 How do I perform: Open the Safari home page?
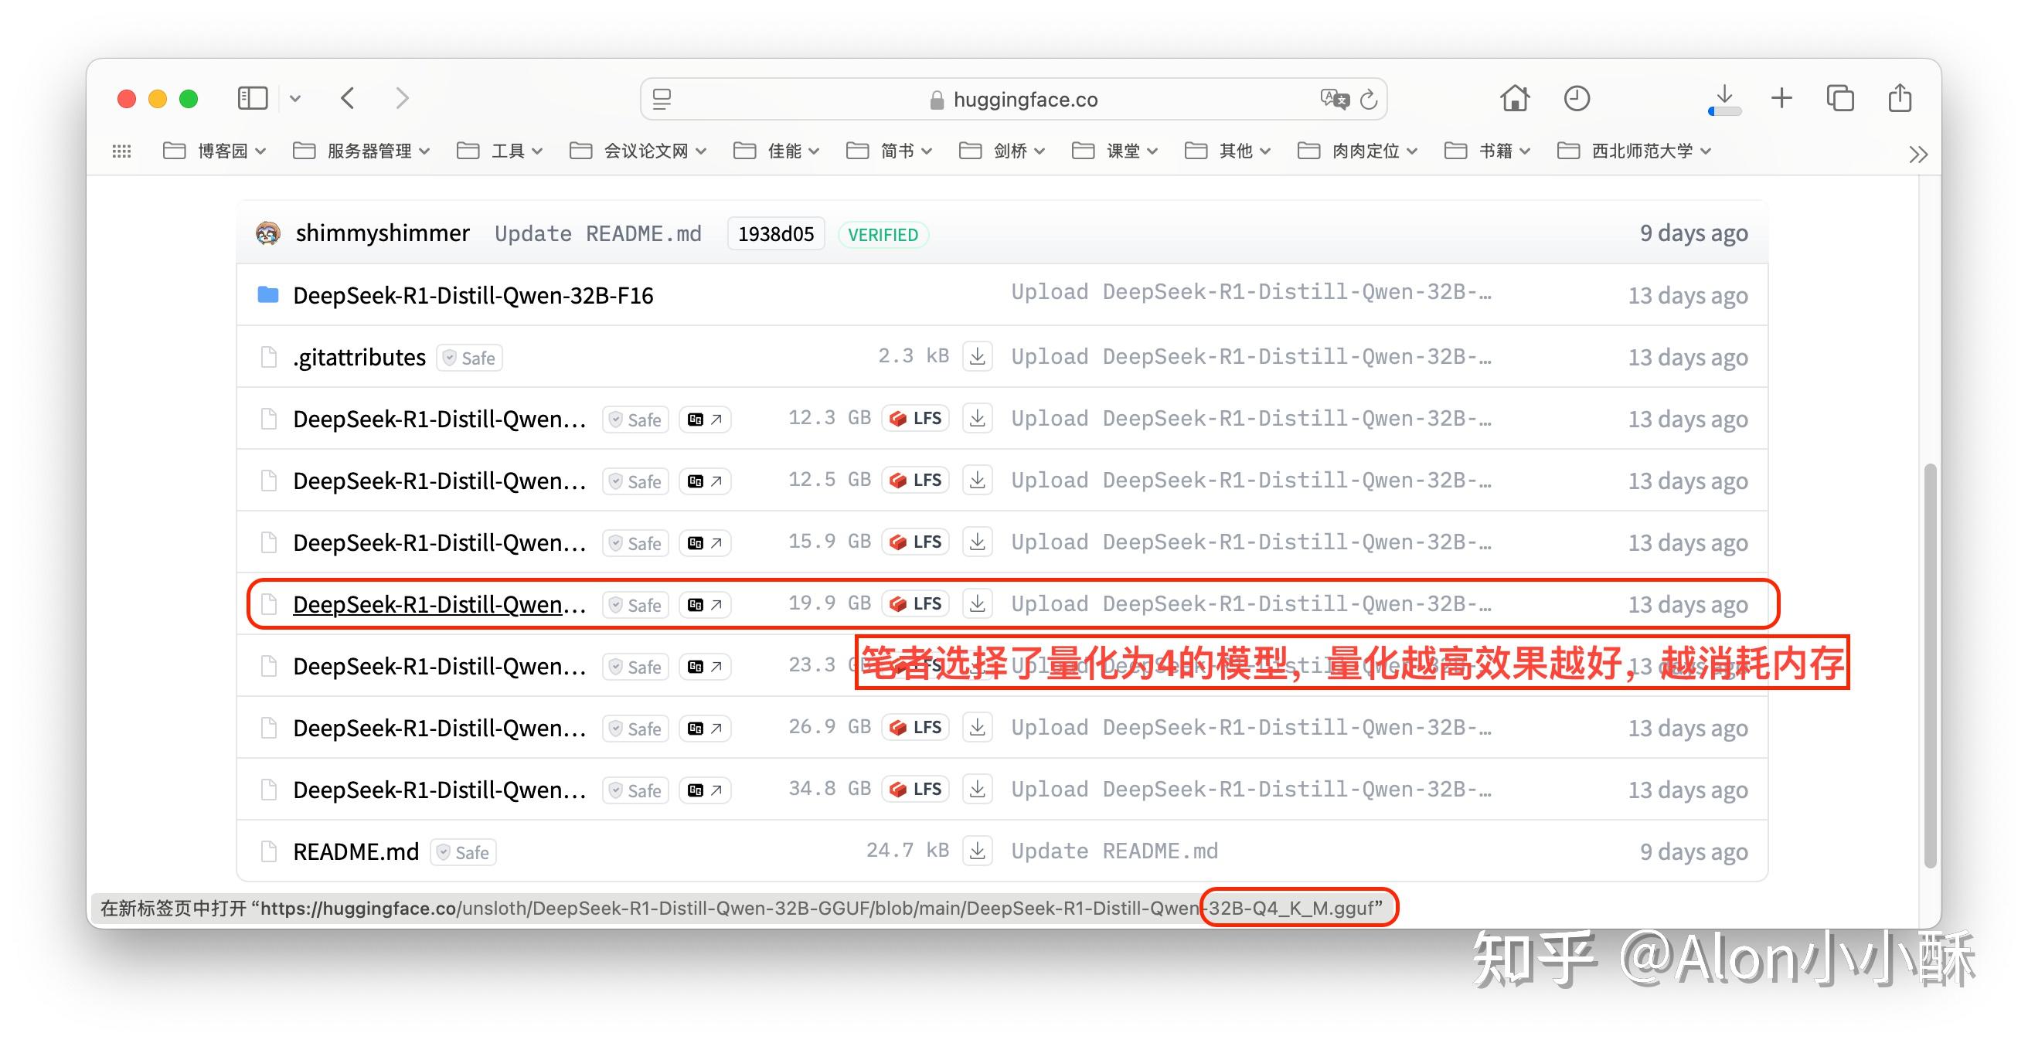1514,97
